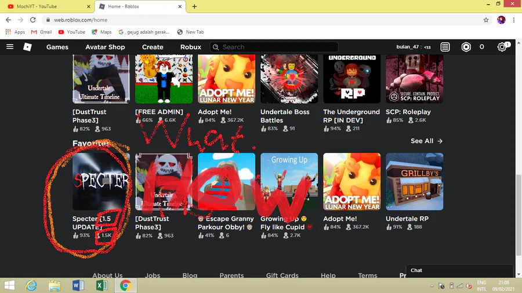Screen dimensions: 522x293
Task: Click the address bar URL
Action: (81, 20)
